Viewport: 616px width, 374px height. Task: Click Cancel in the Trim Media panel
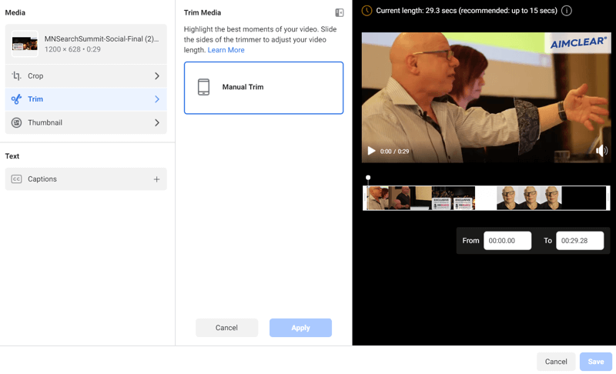click(226, 328)
